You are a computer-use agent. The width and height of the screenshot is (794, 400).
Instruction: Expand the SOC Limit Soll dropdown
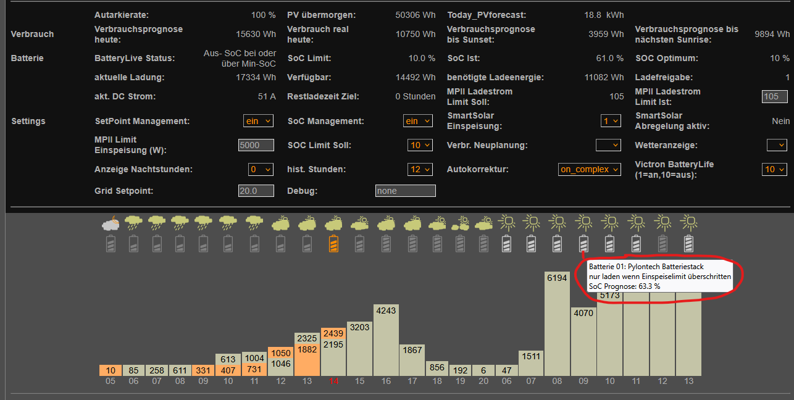(420, 145)
